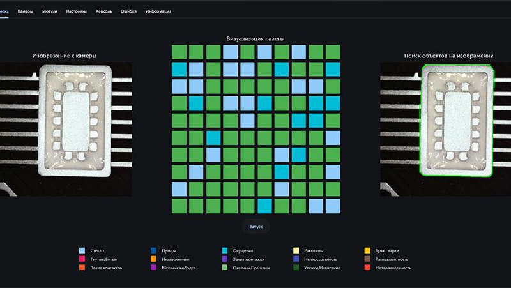The image size is (511, 288).
Task: Select the purple Механика-ободка legend swatch
Action: click(153, 268)
